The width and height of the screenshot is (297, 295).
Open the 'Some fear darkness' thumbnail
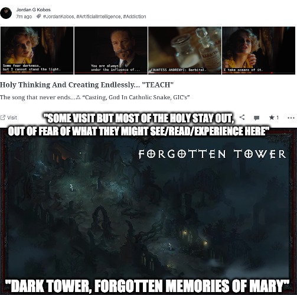tap(37, 51)
